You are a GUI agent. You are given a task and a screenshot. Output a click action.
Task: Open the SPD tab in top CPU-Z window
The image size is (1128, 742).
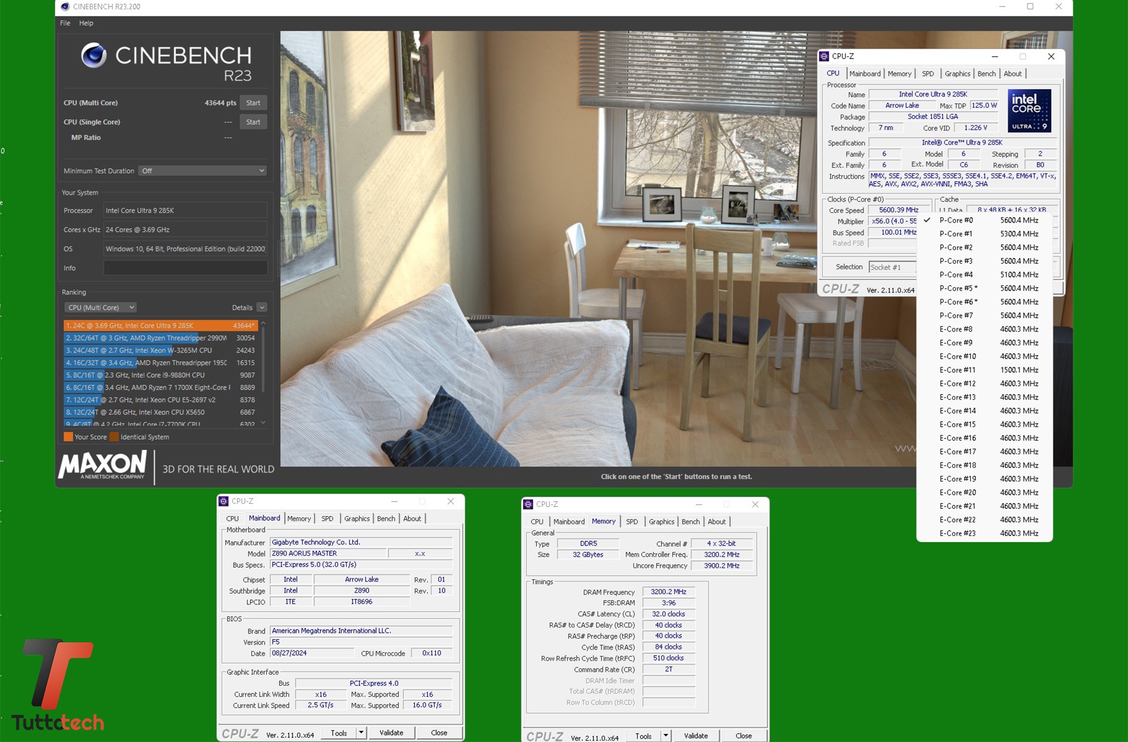point(928,73)
